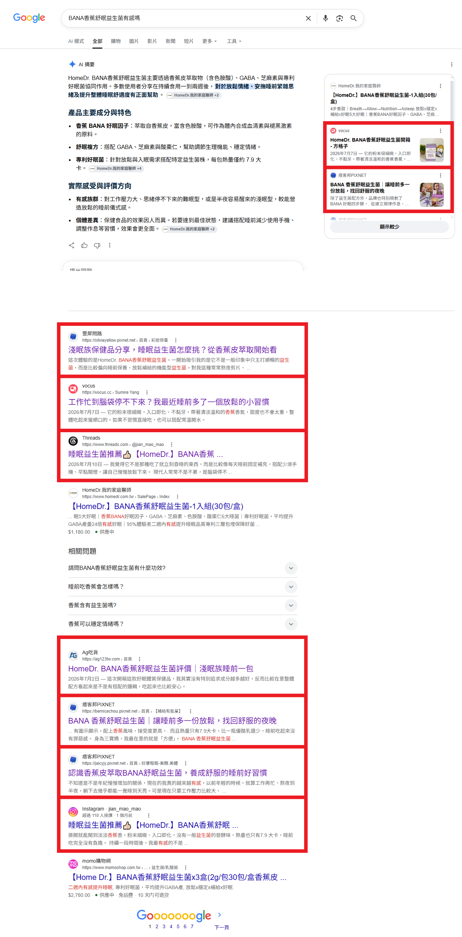Screen dimensions: 462x937
Task: Open options for silviayellow.pixnet.net result
Action: pos(176,341)
